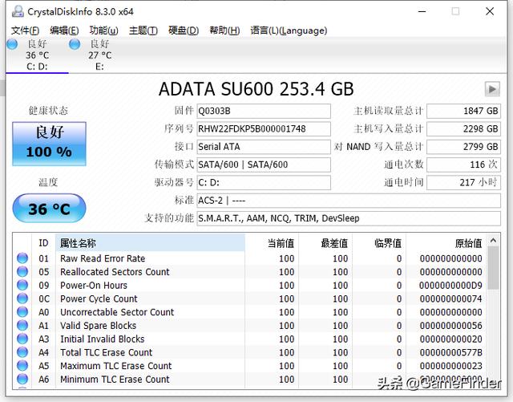The width and height of the screenshot is (513, 402).
Task: Select the Reallocated Sectors Count row
Action: [x=249, y=271]
